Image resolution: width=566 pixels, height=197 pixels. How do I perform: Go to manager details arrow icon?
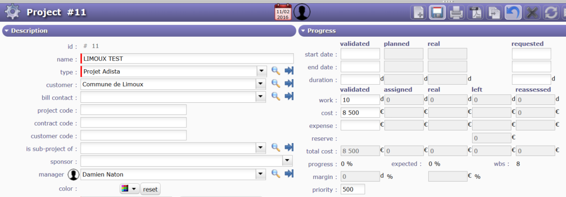point(289,174)
